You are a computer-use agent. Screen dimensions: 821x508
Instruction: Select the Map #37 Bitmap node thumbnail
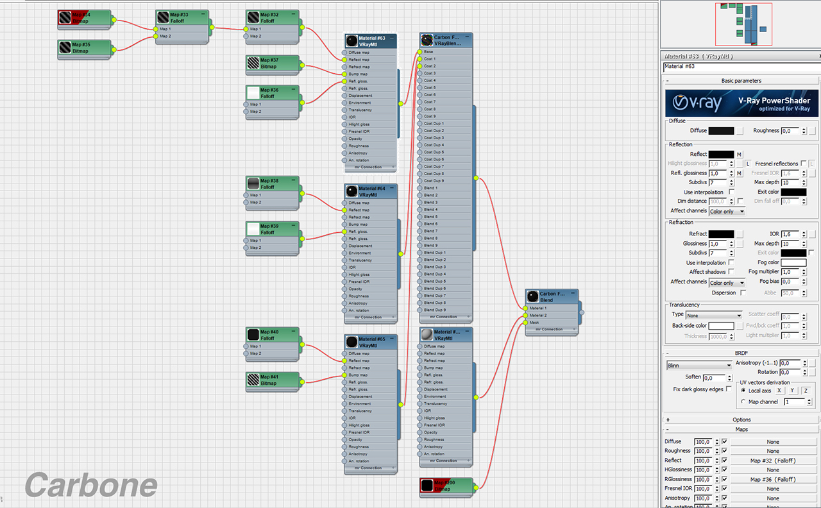click(x=253, y=63)
